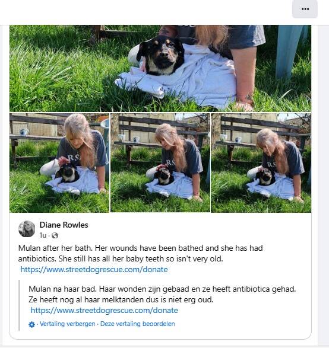This screenshot has width=329, height=348.
Task: Open the streetdogrescue donate link in English post
Action: click(x=94, y=269)
